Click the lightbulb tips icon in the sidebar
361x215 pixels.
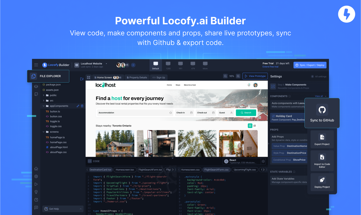(36, 192)
